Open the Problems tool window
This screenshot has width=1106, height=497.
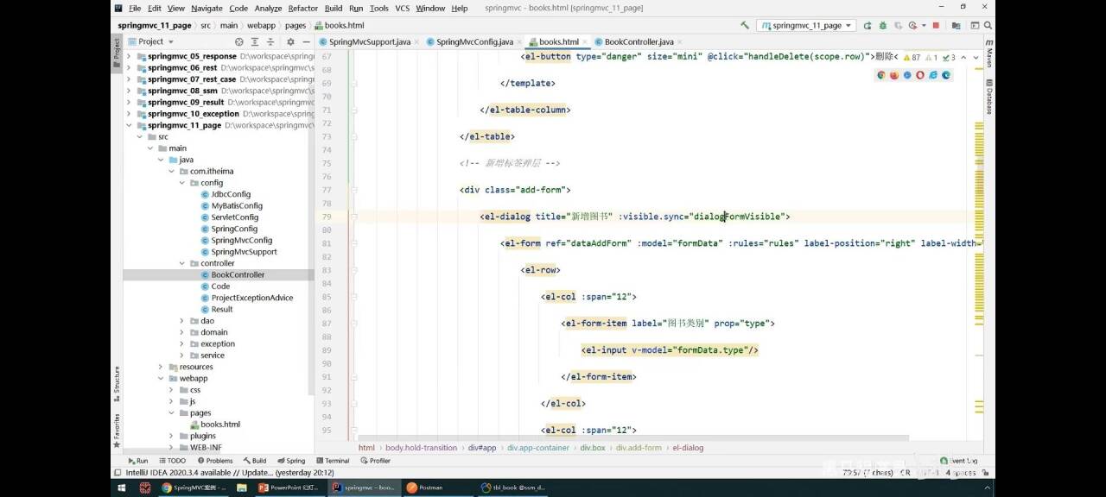[x=214, y=461]
